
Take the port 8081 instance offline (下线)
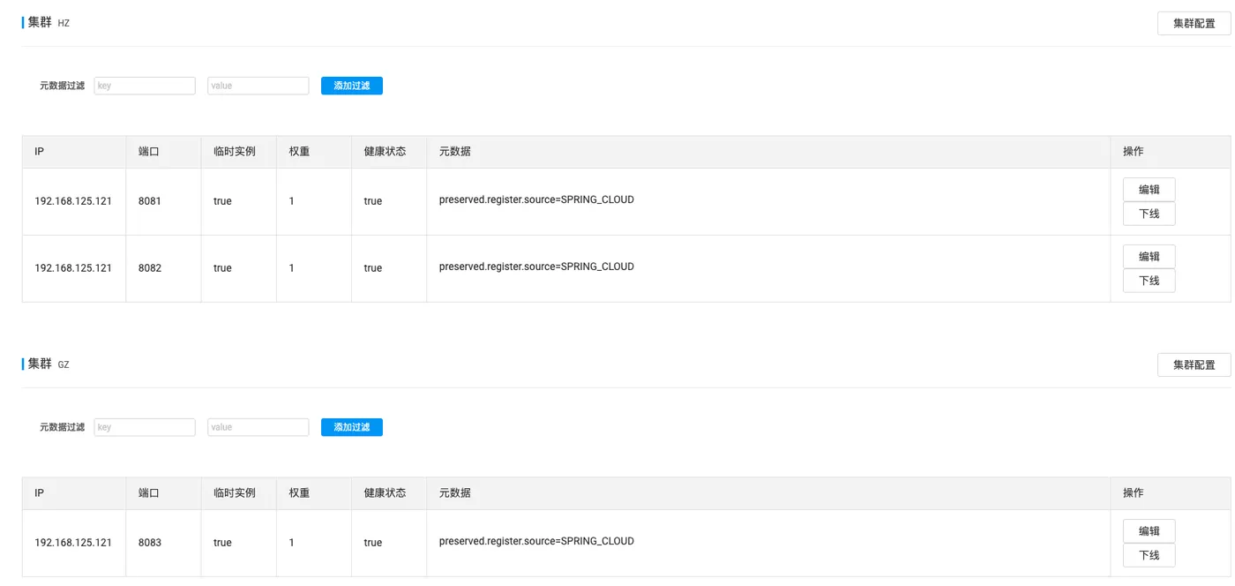pos(1149,214)
